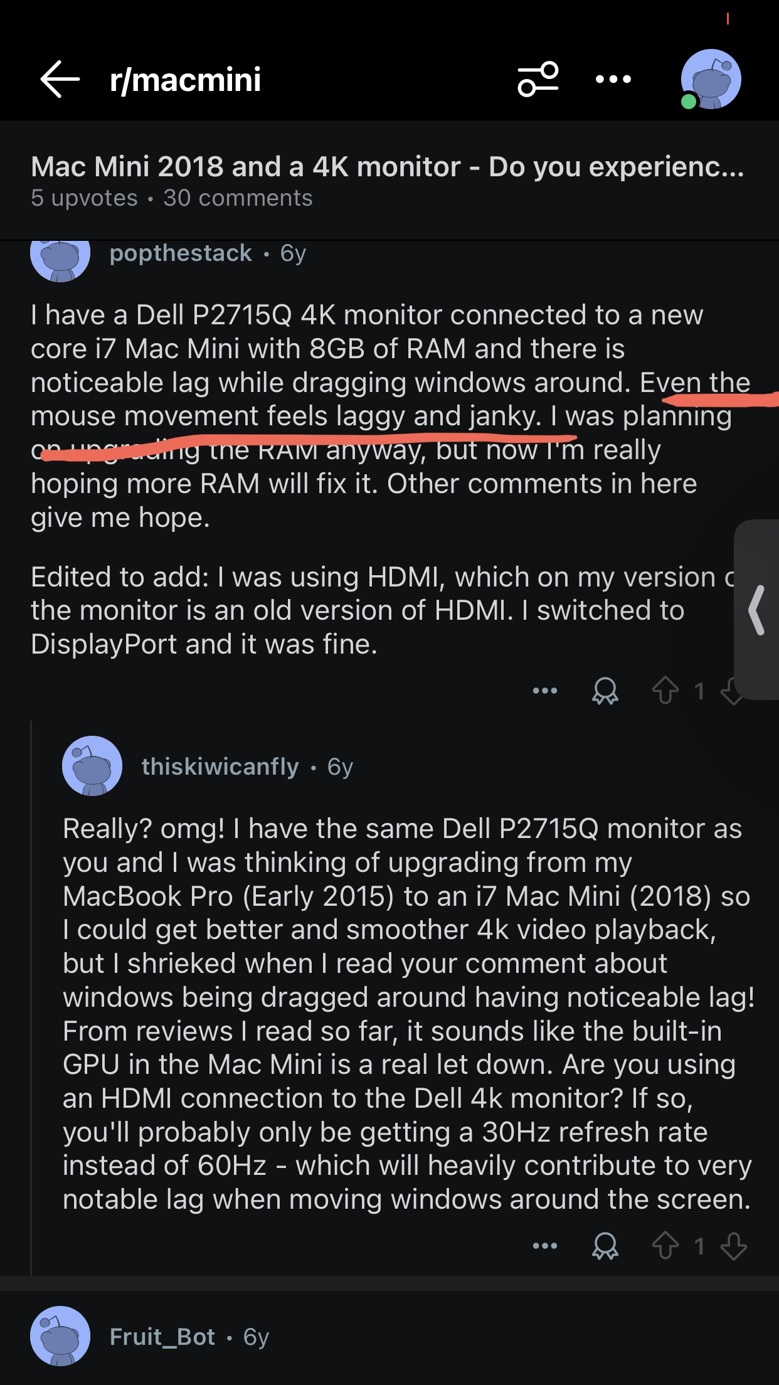This screenshot has height=1385, width=779.
Task: Tap the back arrow to leave thread
Action: 60,79
